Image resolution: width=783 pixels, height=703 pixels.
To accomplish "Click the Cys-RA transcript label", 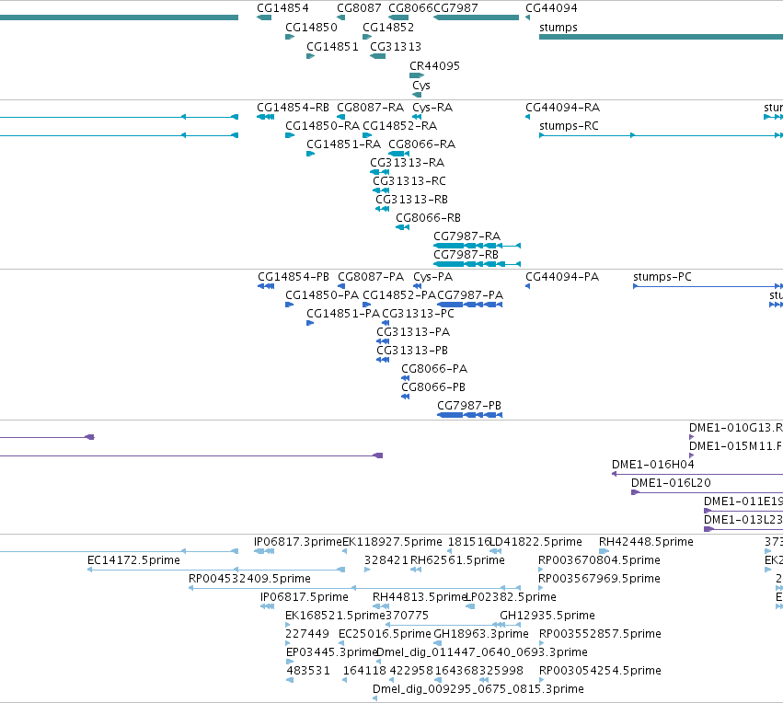I will pyautogui.click(x=432, y=108).
